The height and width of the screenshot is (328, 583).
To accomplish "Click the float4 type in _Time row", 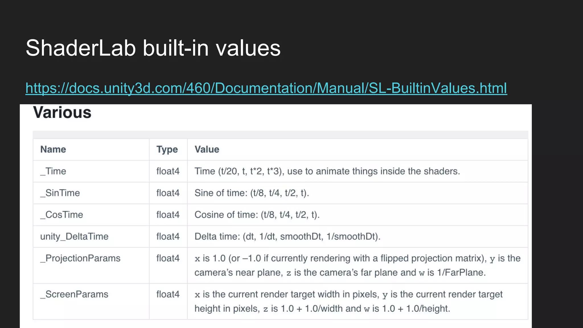I will 168,171.
